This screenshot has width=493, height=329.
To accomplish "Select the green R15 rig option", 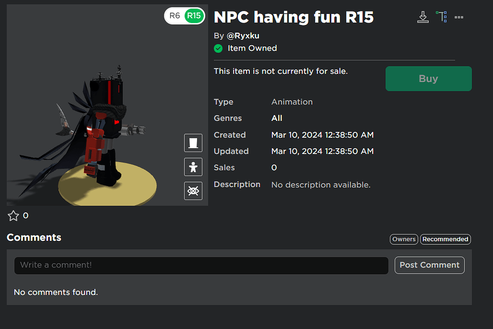I will [194, 16].
